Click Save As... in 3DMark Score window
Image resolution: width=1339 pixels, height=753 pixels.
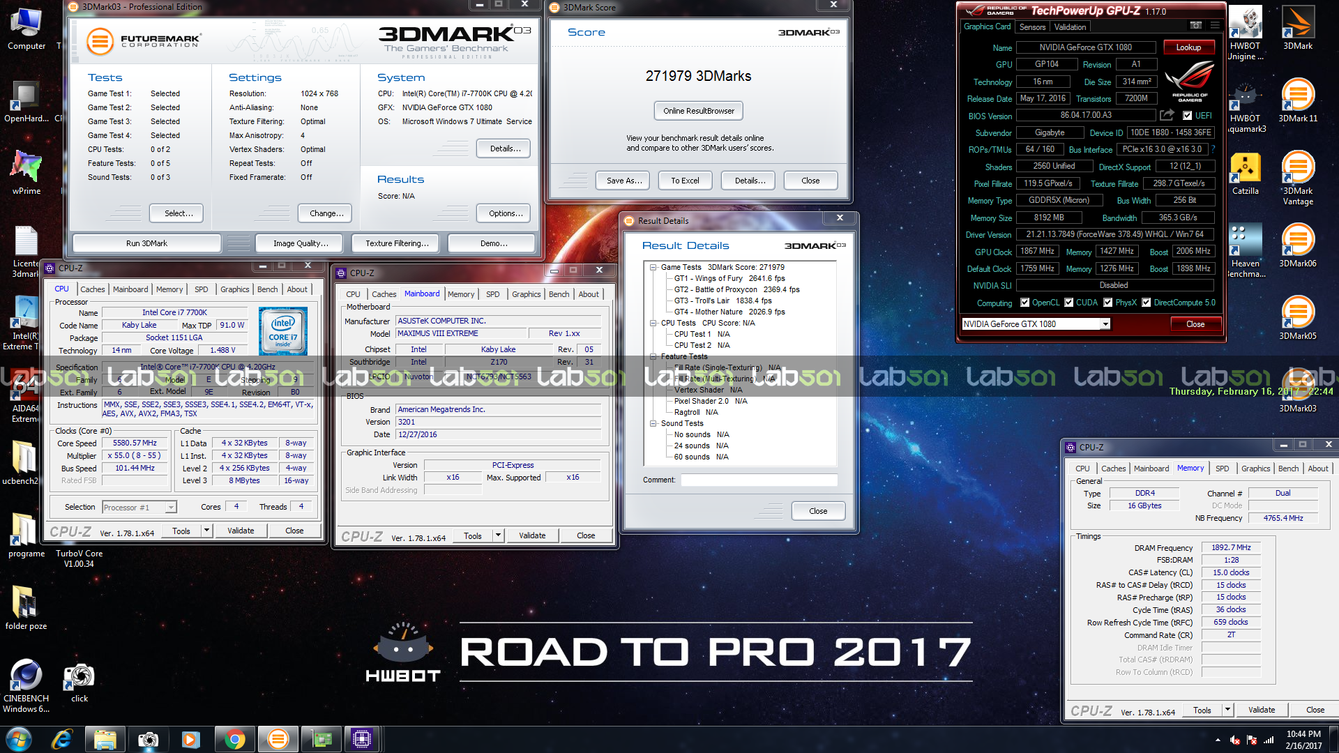pyautogui.click(x=623, y=181)
